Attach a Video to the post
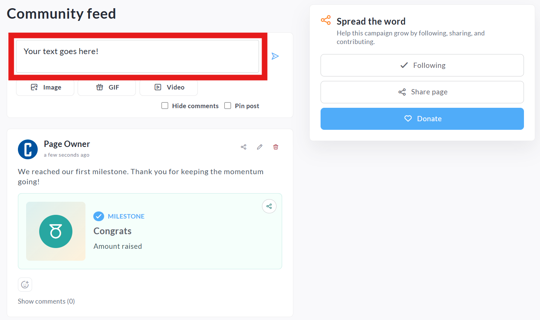This screenshot has width=540, height=320. [x=169, y=88]
